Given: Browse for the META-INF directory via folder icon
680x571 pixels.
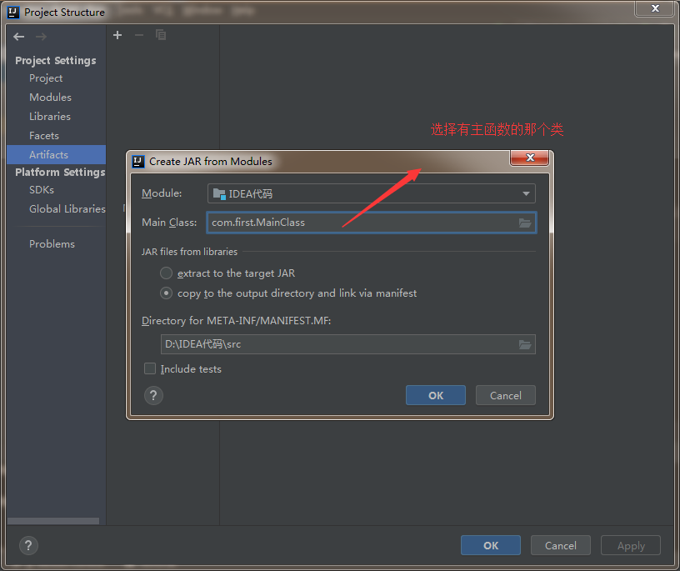Looking at the screenshot, I should tap(525, 344).
